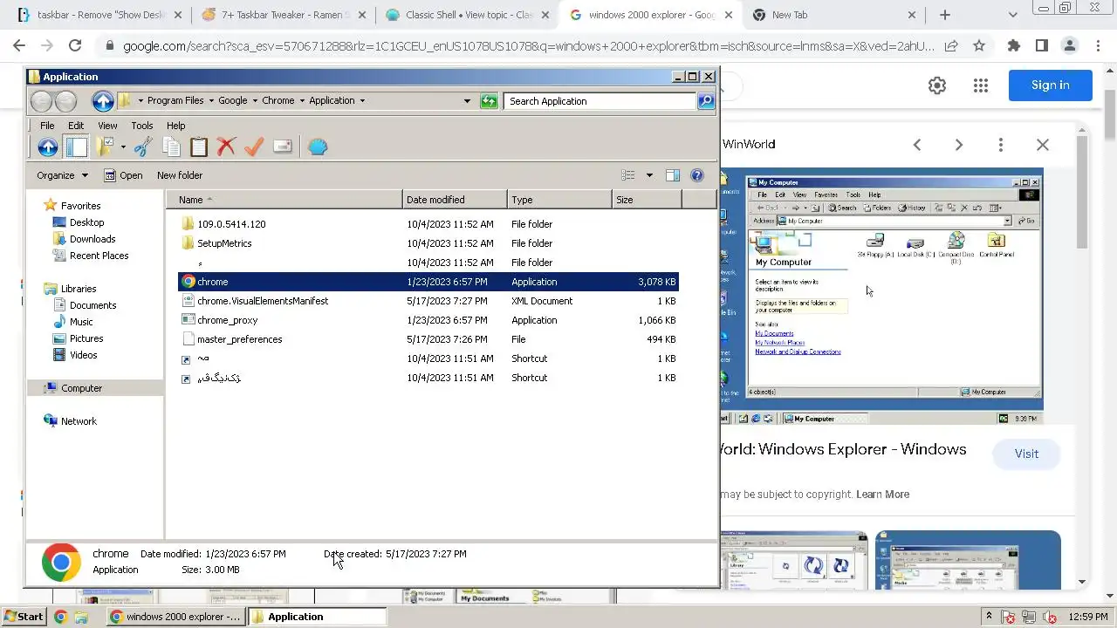Show next image arrow in preview
Screen dimensions: 1117x628
pyautogui.click(x=959, y=145)
